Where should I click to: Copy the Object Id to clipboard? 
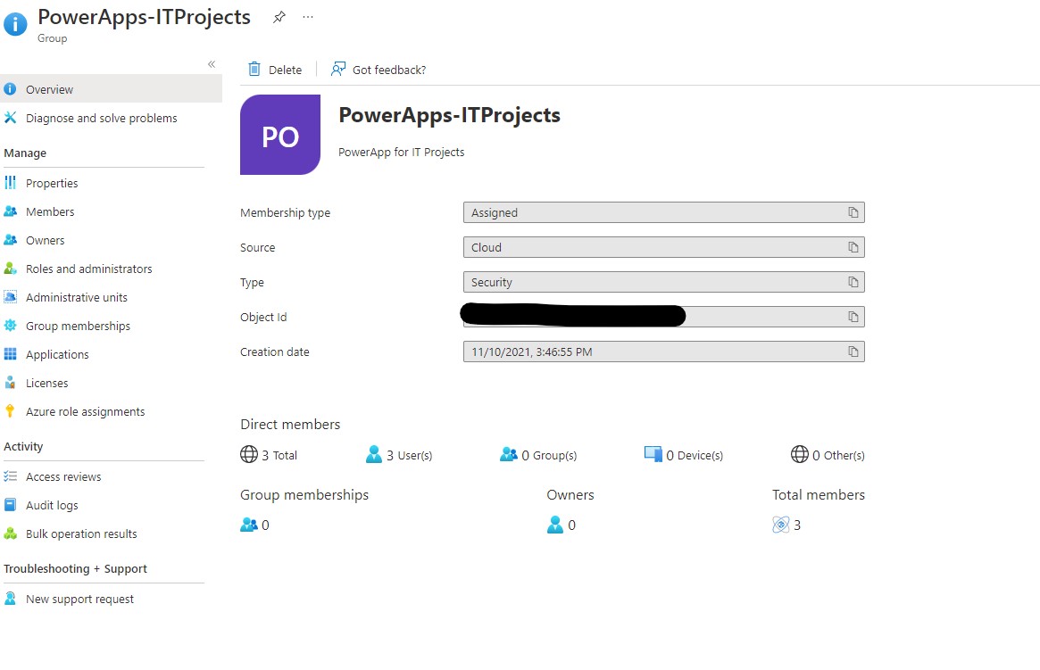pos(853,317)
